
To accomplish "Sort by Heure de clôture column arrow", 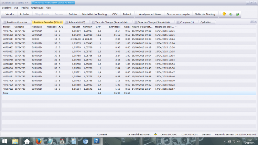I will pos(176,27).
